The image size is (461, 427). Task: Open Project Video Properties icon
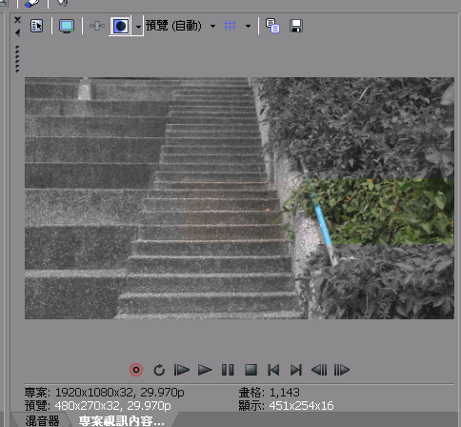tap(36, 26)
